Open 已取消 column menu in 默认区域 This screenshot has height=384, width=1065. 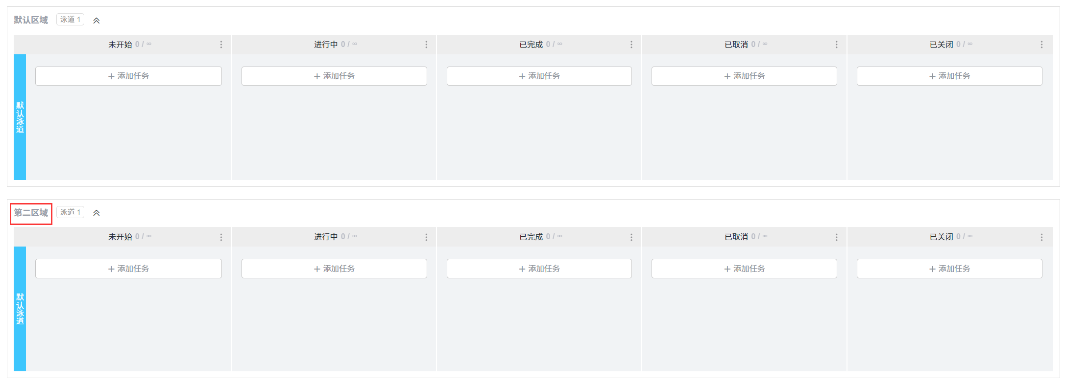(x=836, y=45)
